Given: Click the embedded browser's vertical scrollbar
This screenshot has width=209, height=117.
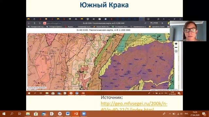Looking at the screenshot, I should pyautogui.click(x=182, y=59).
